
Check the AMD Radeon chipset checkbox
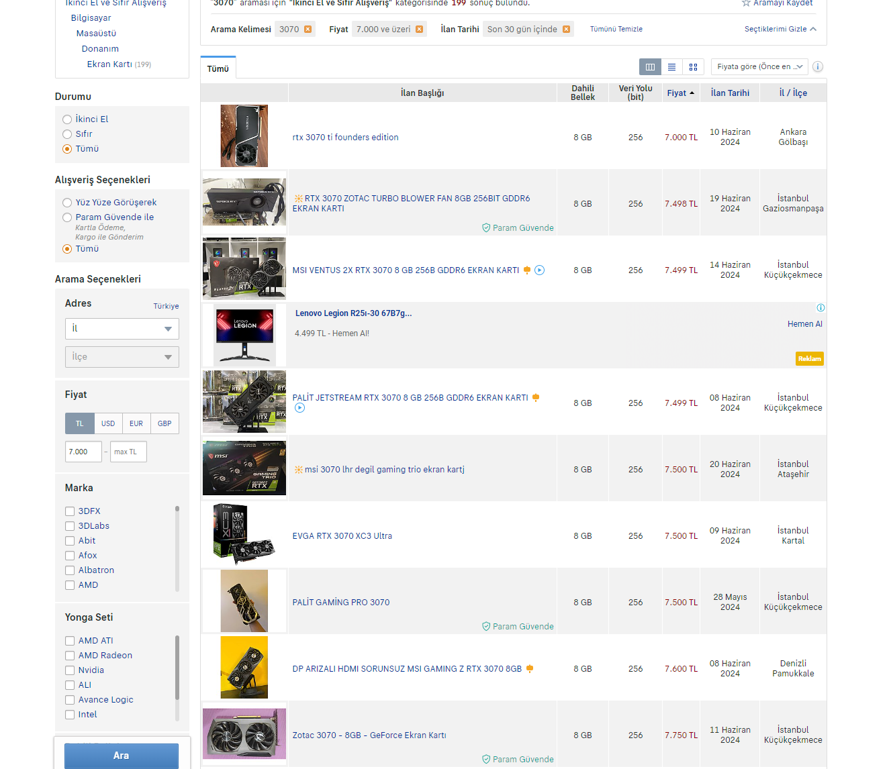70,656
